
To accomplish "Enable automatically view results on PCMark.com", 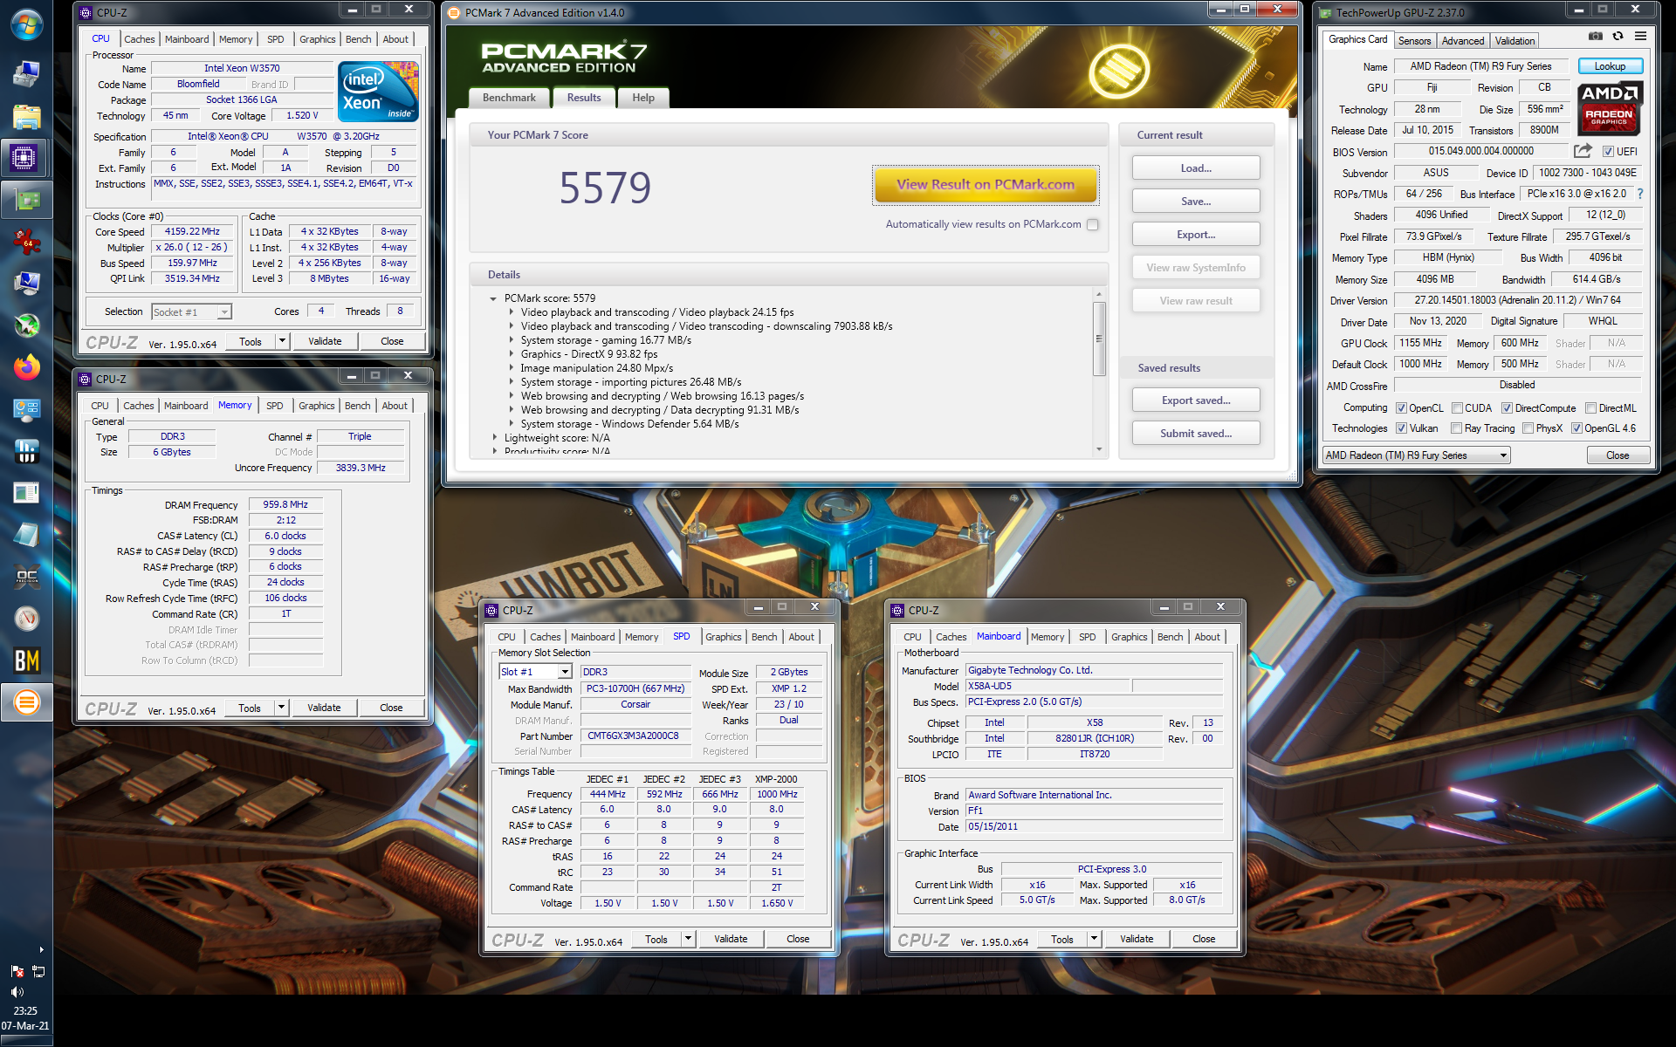I will (x=1092, y=224).
